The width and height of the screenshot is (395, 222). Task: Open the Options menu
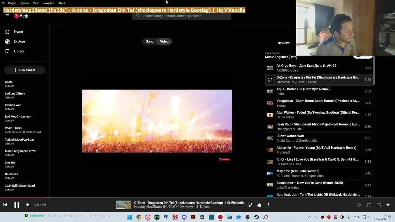pyautogui.click(x=25, y=3)
